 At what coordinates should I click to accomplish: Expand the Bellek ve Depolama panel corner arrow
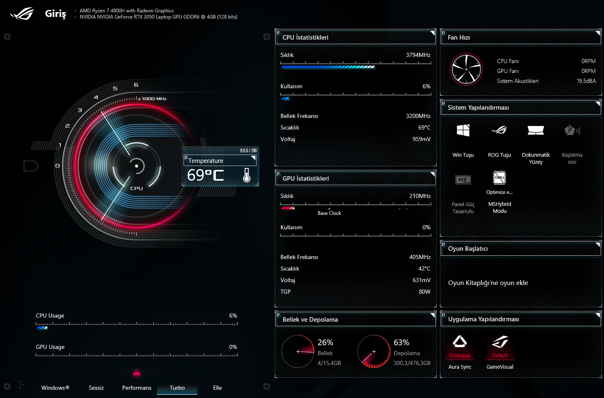433,315
